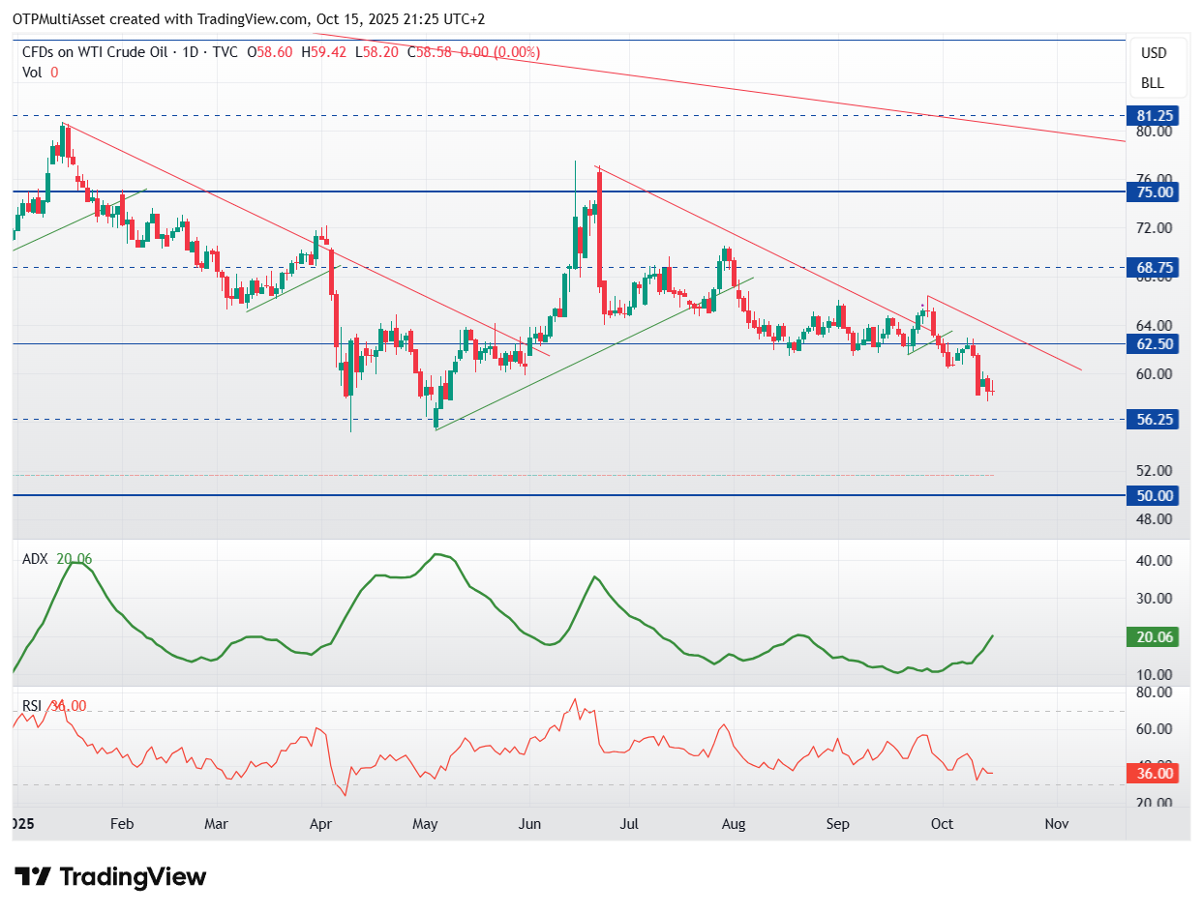Screen dimensions: 1203x913
Task: Click the USD currency label
Action: [1153, 53]
